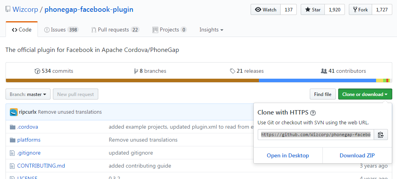397x179 pixels.
Task: Switch to the Code tab
Action: (x=22, y=30)
